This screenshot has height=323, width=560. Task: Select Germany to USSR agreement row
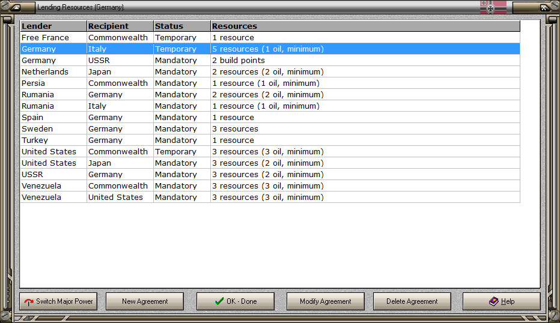270,60
